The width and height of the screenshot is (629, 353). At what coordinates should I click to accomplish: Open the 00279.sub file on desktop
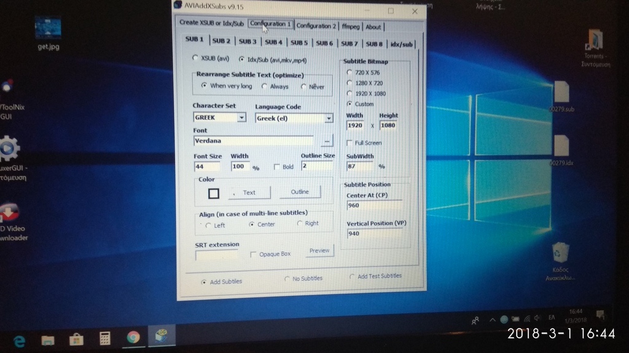pyautogui.click(x=561, y=93)
